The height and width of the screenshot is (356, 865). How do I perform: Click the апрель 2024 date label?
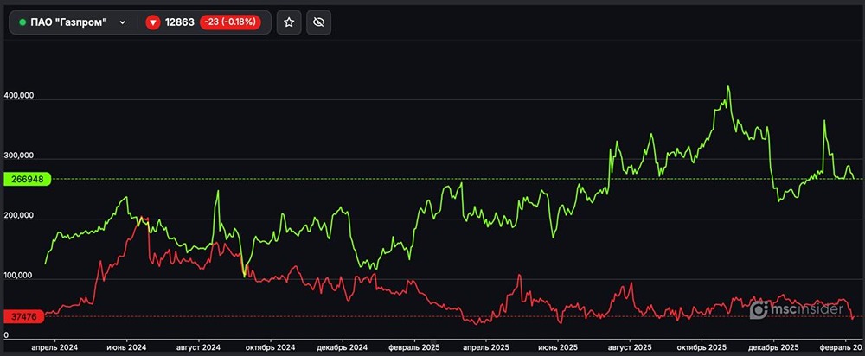(x=55, y=347)
